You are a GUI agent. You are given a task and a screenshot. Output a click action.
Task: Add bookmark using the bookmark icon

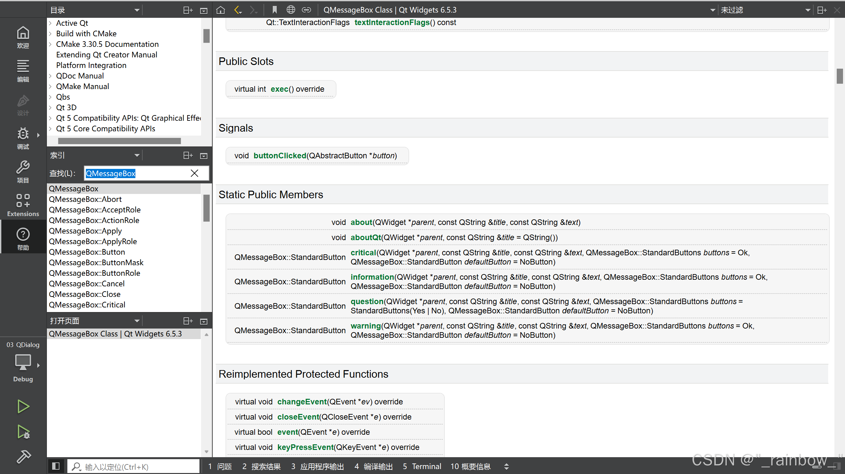(x=274, y=10)
